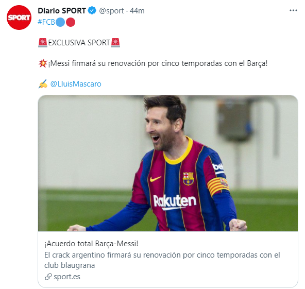Click the blue circle emoji after #FCB
Viewport: 305px width, 289px height.
pos(60,22)
